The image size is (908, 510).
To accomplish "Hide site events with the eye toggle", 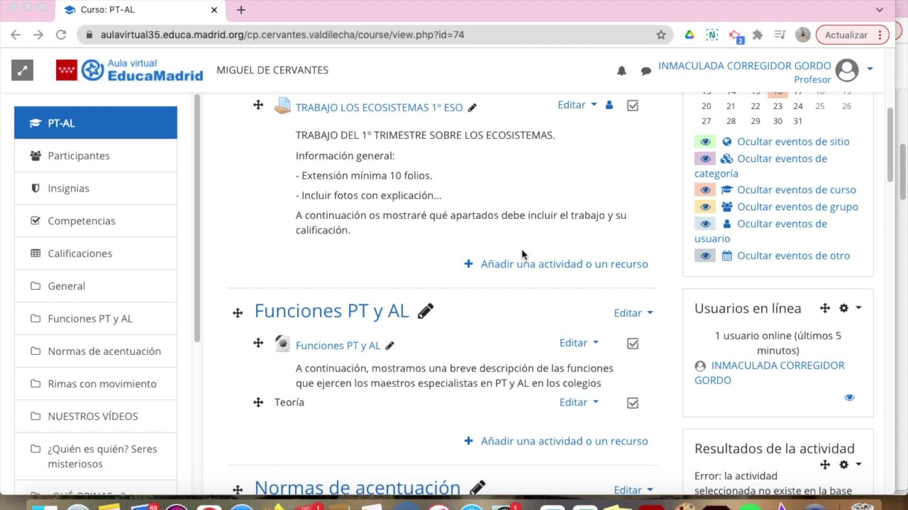I will coord(705,142).
